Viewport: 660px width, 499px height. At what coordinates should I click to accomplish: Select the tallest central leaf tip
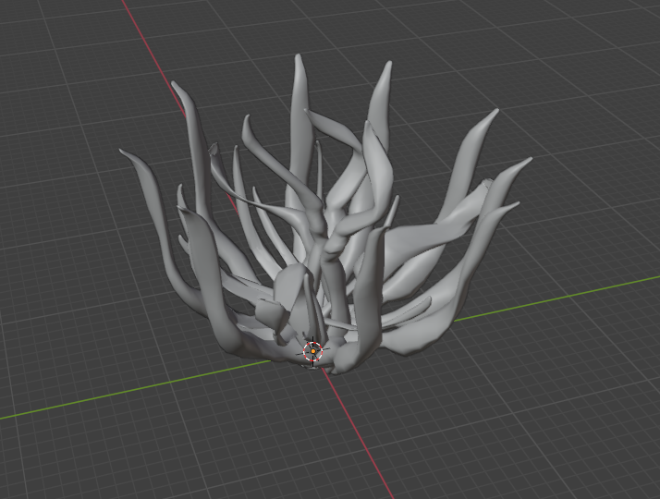click(299, 59)
